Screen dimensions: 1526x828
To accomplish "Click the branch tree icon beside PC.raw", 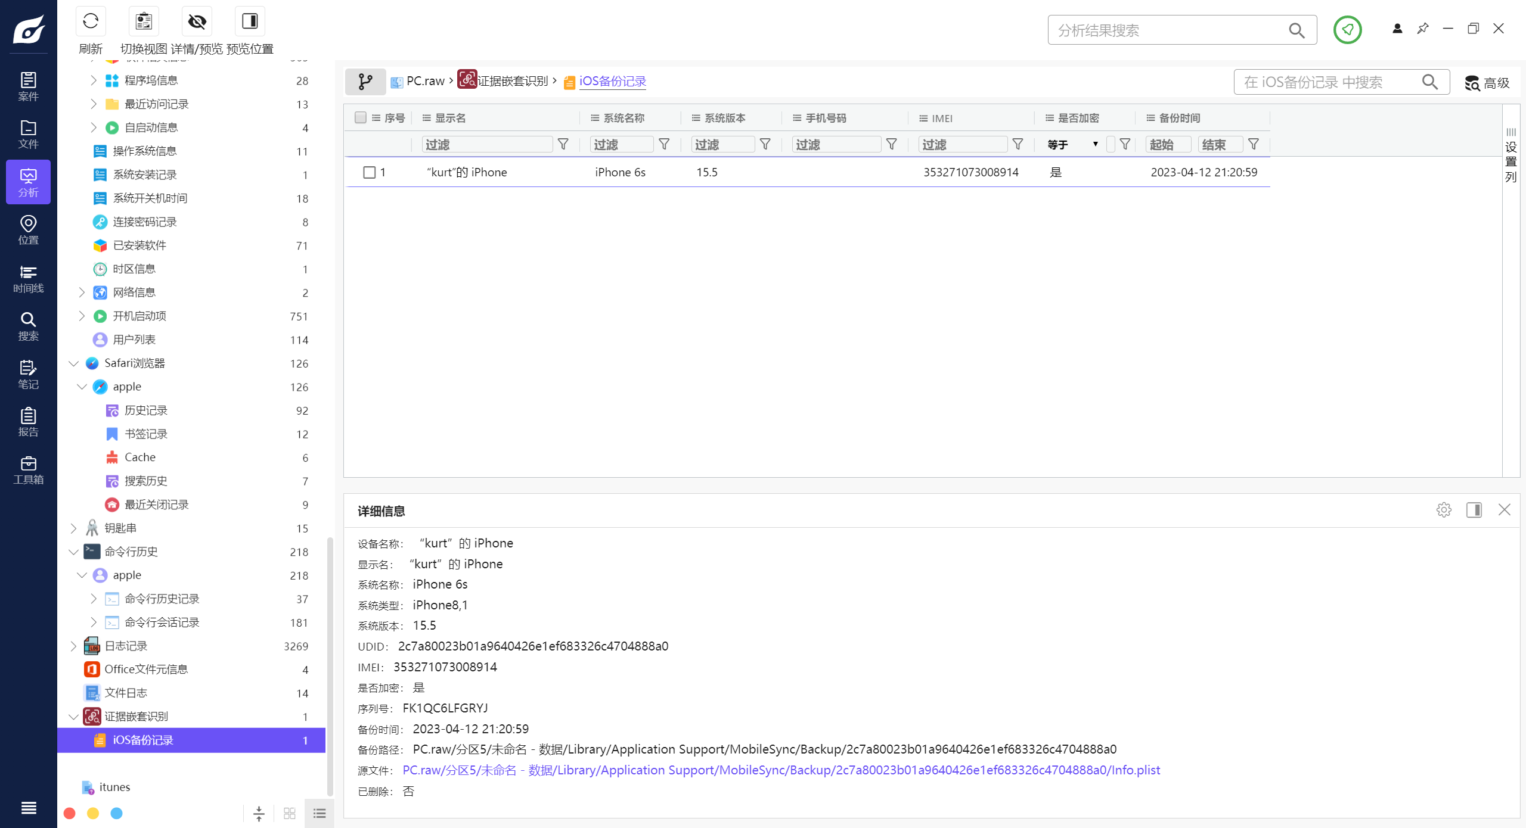I will pos(365,82).
